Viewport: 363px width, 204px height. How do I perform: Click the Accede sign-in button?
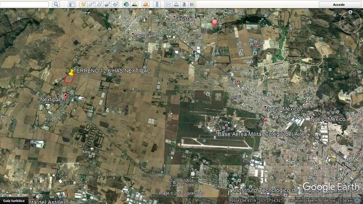[x=339, y=5]
